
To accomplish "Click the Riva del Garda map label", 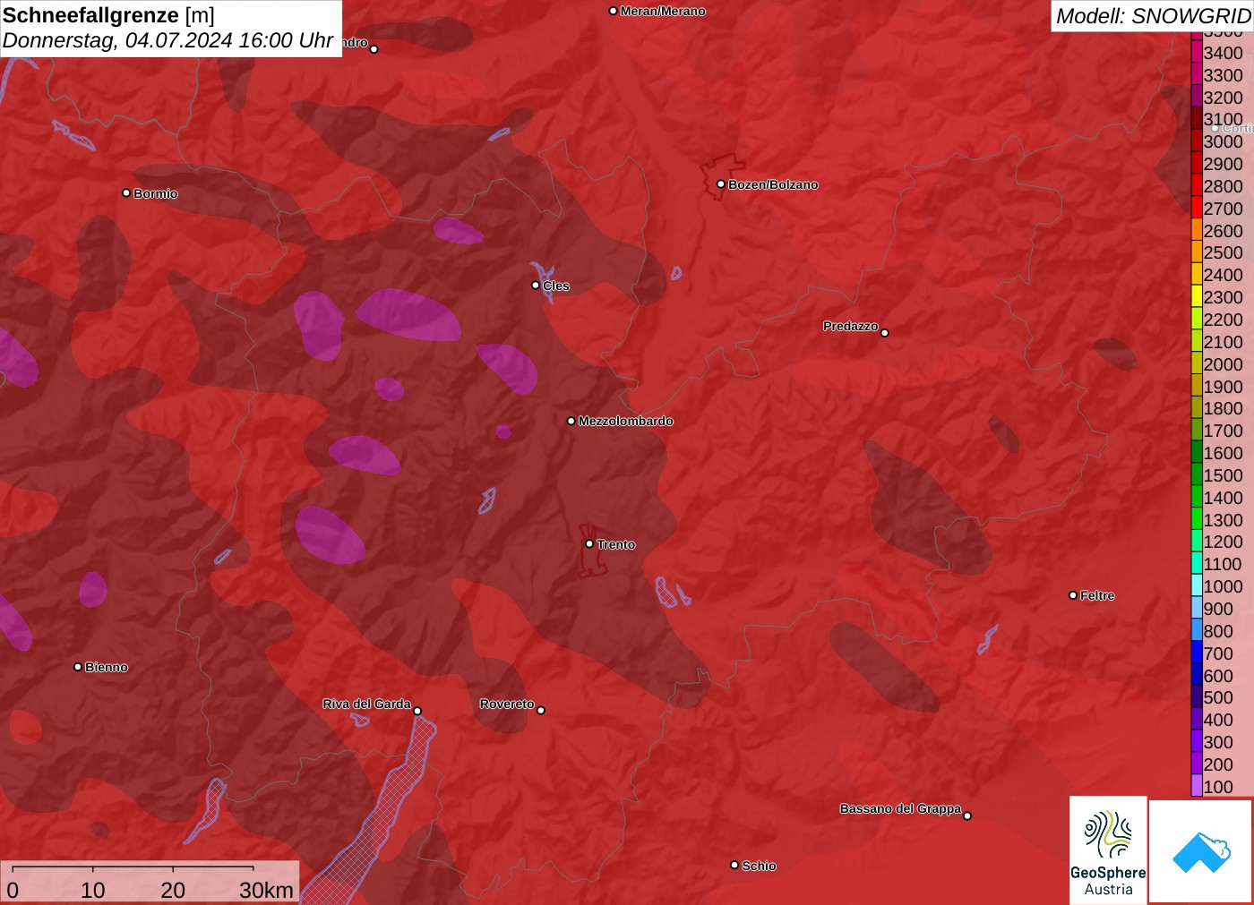I will click(366, 704).
